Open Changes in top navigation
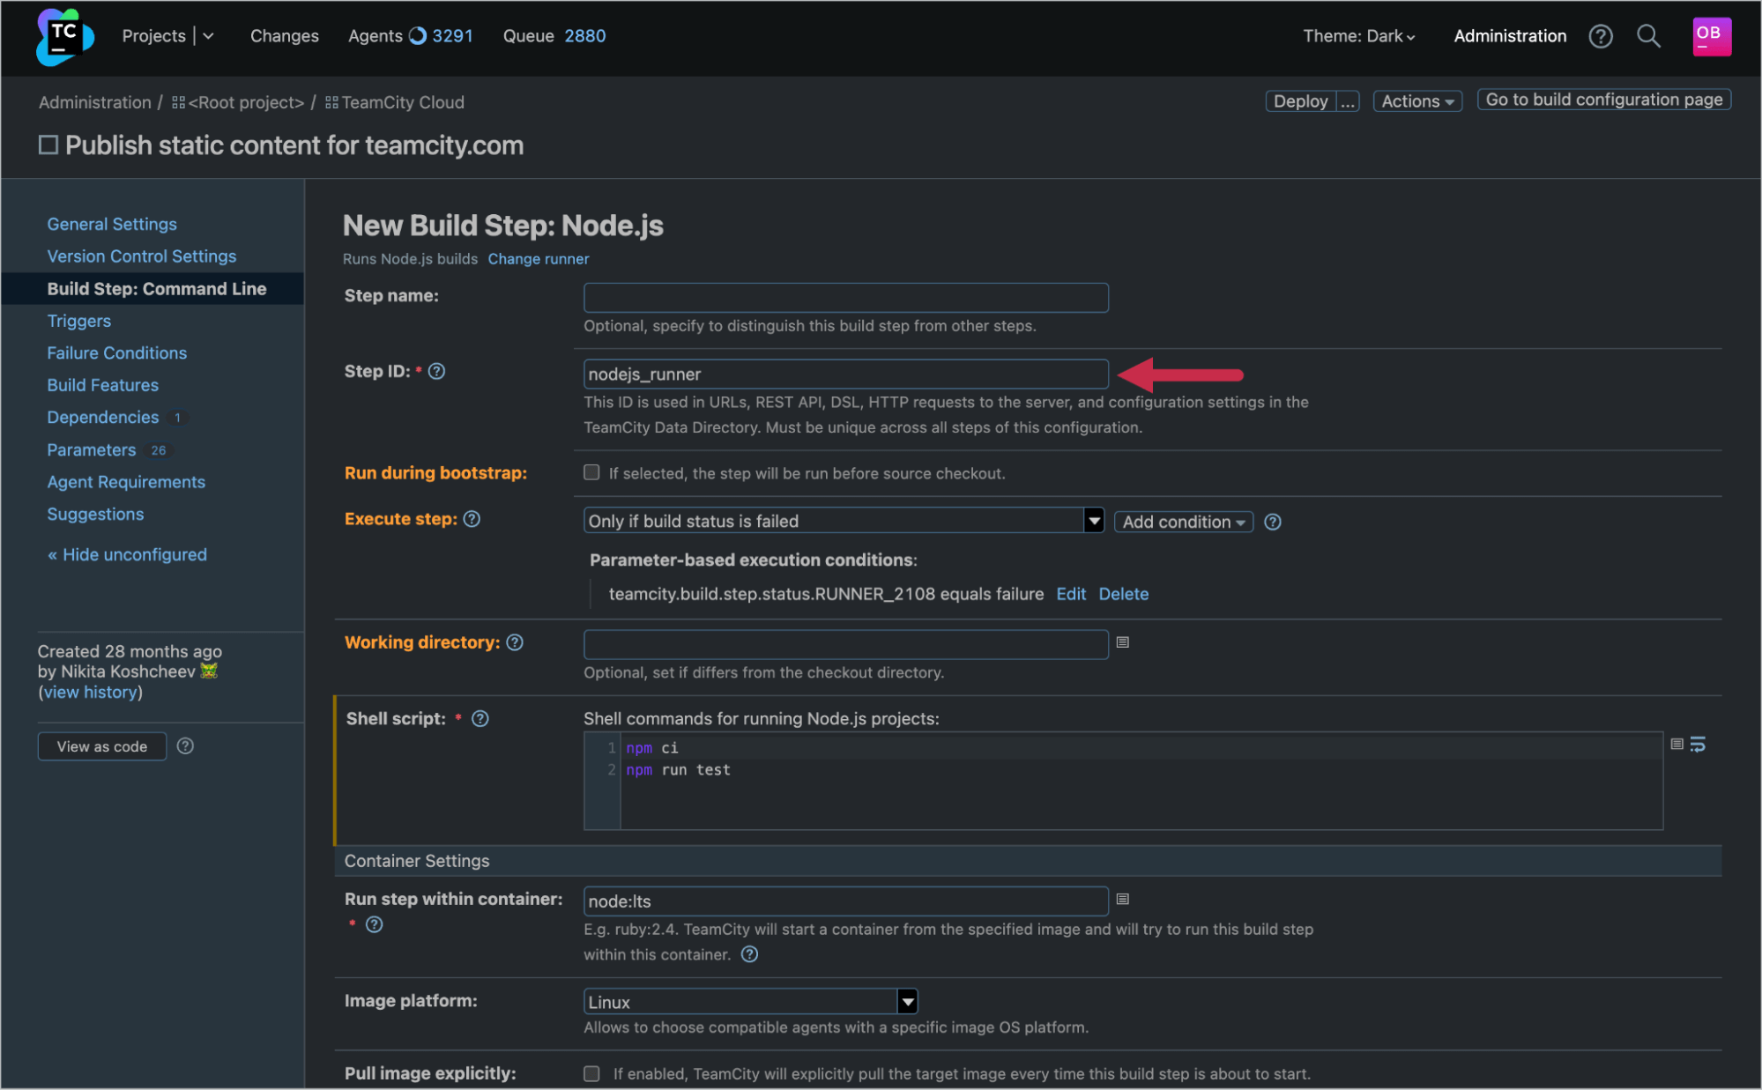This screenshot has height=1090, width=1762. pos(285,36)
